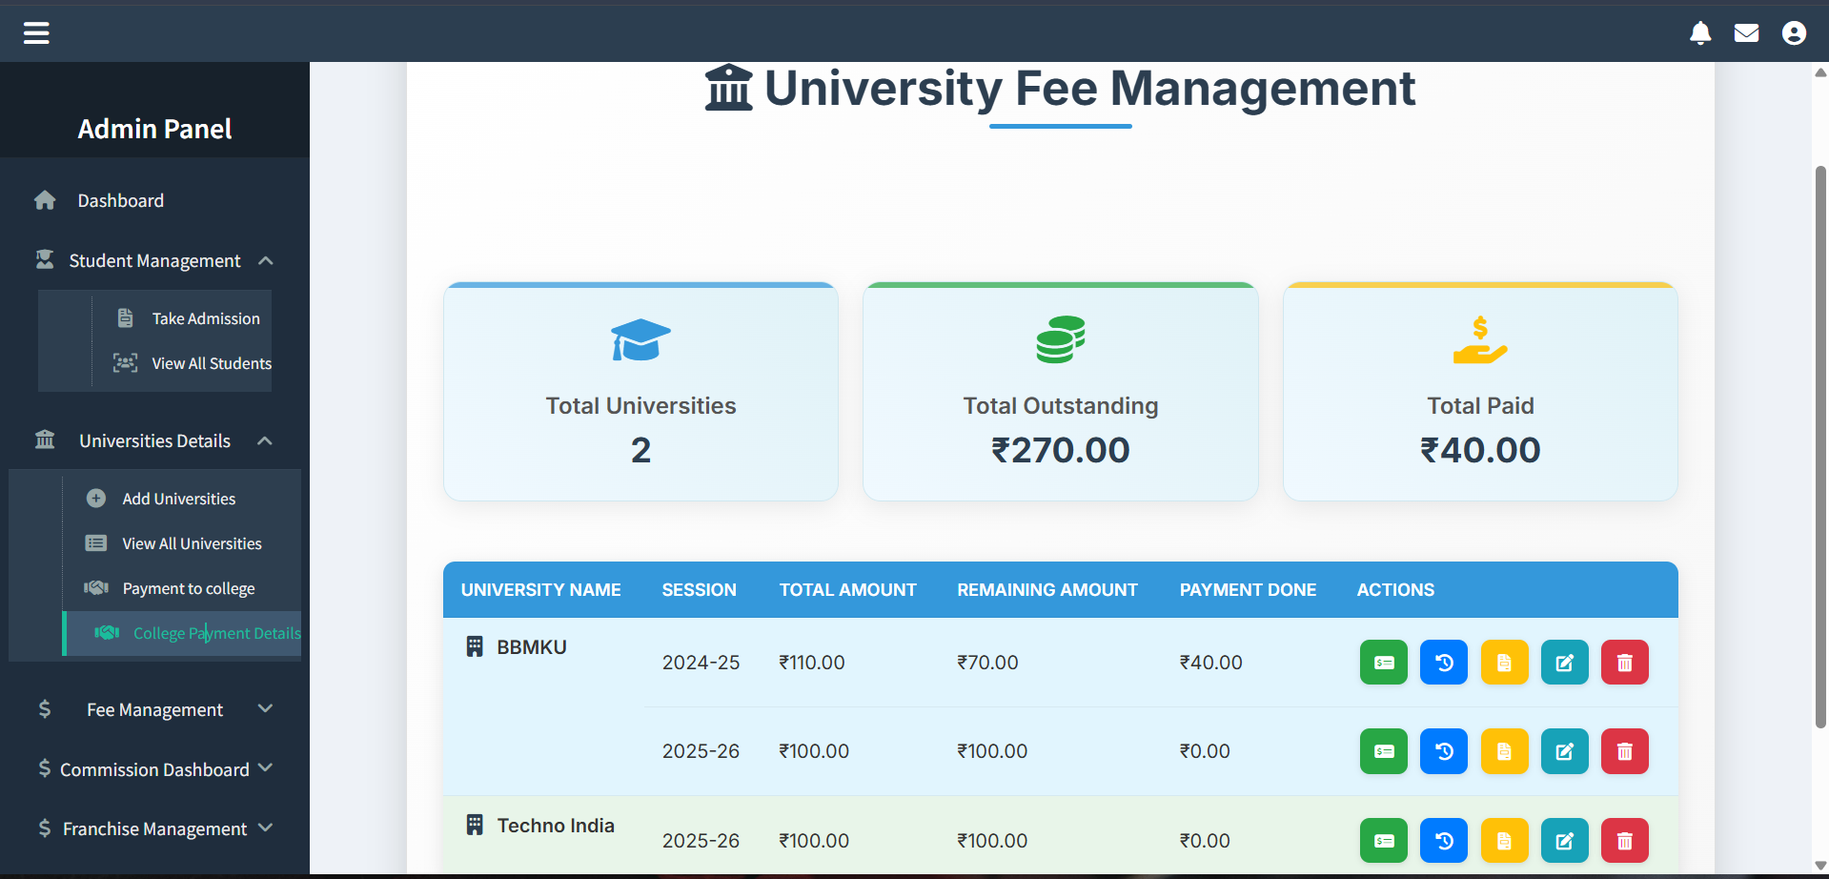Open the notifications bell

pyautogui.click(x=1699, y=33)
